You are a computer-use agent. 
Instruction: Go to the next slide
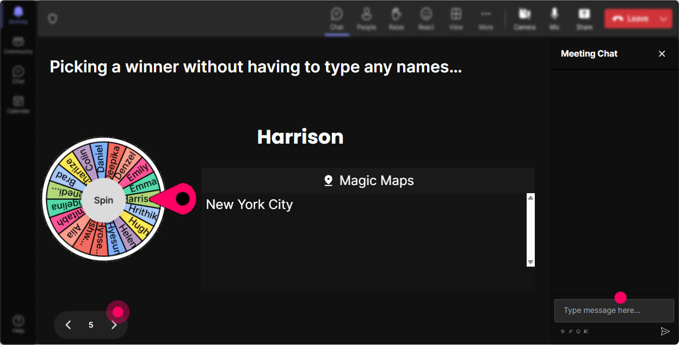(x=114, y=325)
